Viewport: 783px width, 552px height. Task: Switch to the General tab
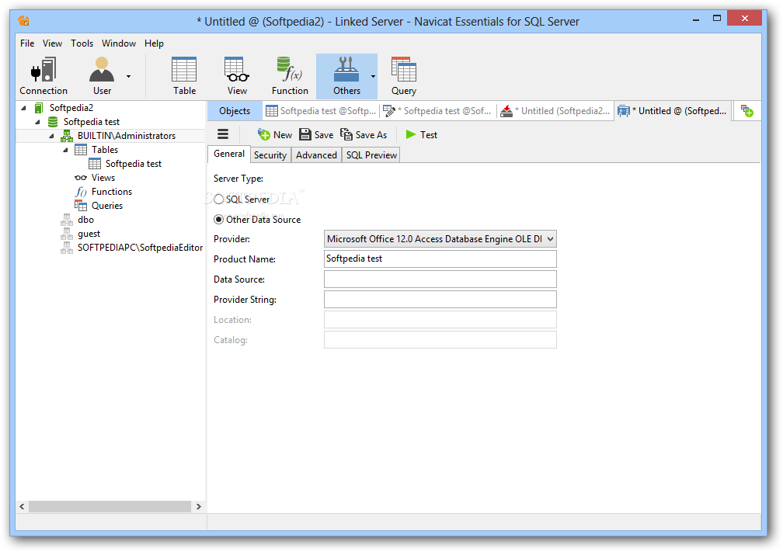tap(229, 154)
